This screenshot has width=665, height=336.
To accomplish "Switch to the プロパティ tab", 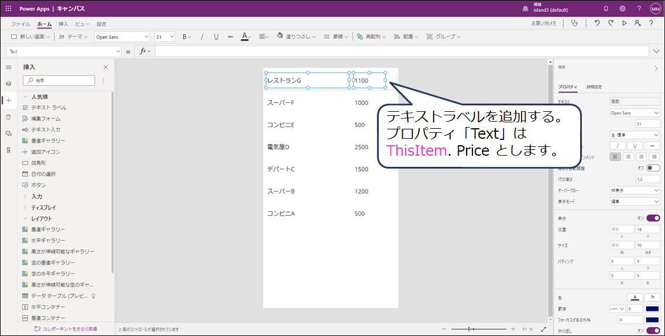I will [567, 87].
